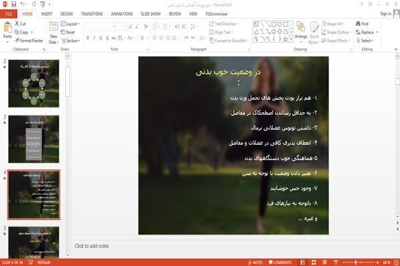Switch to Slide Sorter view icon
Viewport: 400px width, 266px height.
[314, 263]
